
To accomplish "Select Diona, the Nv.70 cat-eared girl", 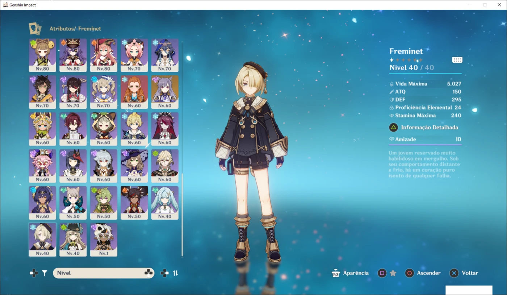I will (134, 55).
